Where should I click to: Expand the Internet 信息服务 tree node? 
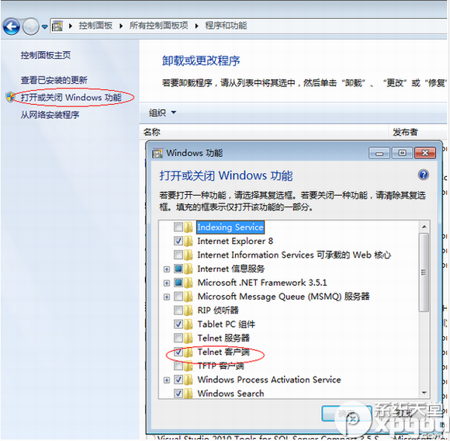167,269
